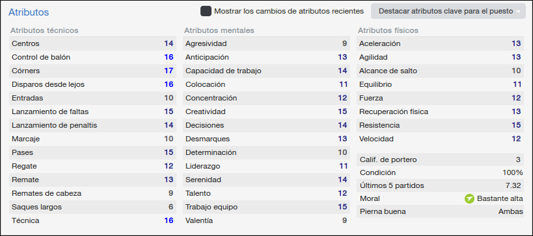This screenshot has width=533, height=236.
Task: Click the Últimos 5 partidos rating 7.32
Action: coord(513,185)
